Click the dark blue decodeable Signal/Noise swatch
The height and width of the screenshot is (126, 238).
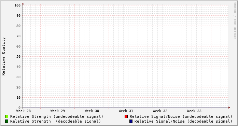(x=131, y=121)
